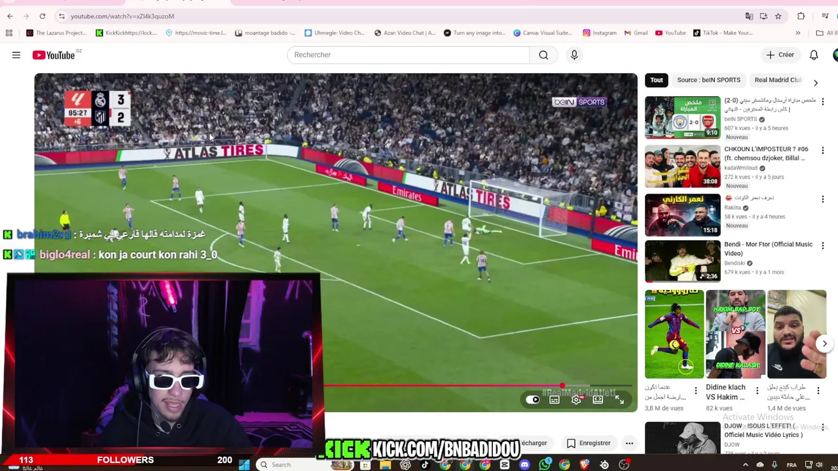
Task: Open Turn any image into bookmark
Action: [475, 33]
